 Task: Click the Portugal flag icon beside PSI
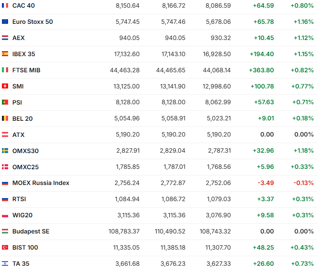point(5,103)
